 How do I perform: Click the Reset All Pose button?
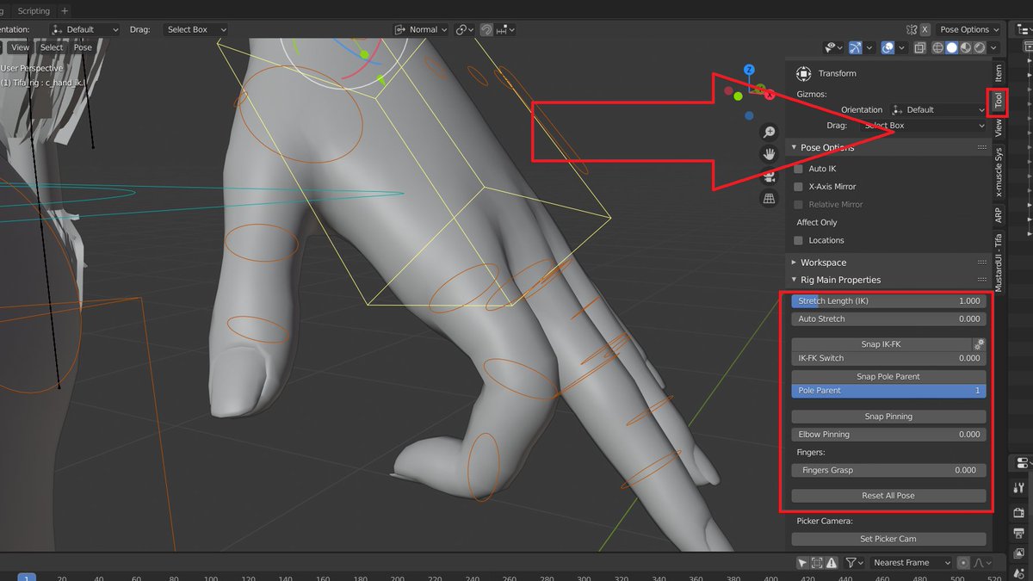click(888, 496)
